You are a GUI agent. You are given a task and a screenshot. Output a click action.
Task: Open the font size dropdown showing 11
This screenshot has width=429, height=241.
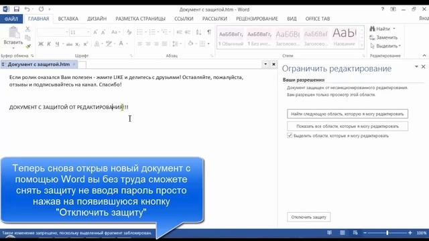[x=88, y=32]
